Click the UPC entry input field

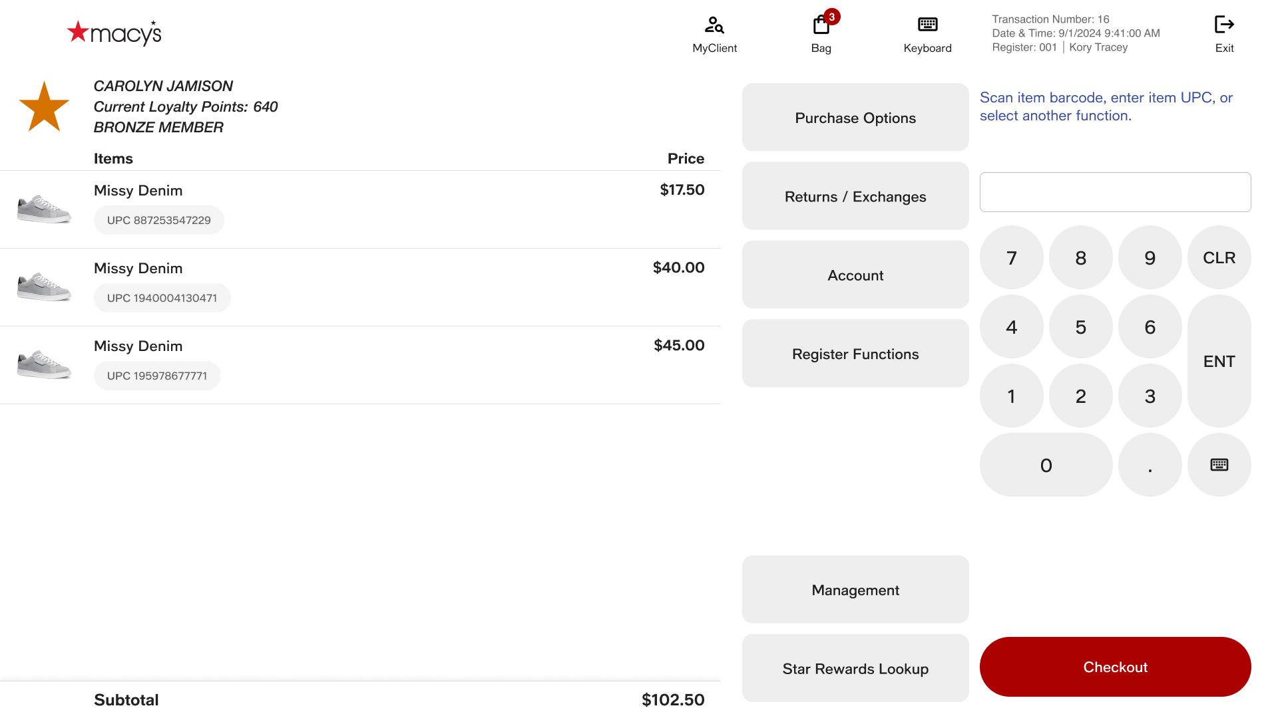tap(1115, 192)
